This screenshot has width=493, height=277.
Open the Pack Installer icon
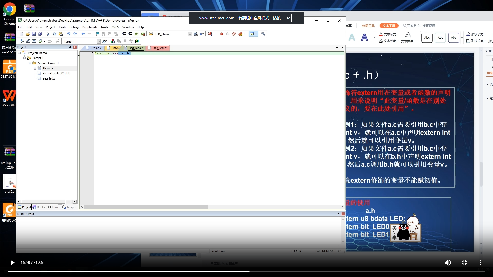click(137, 41)
